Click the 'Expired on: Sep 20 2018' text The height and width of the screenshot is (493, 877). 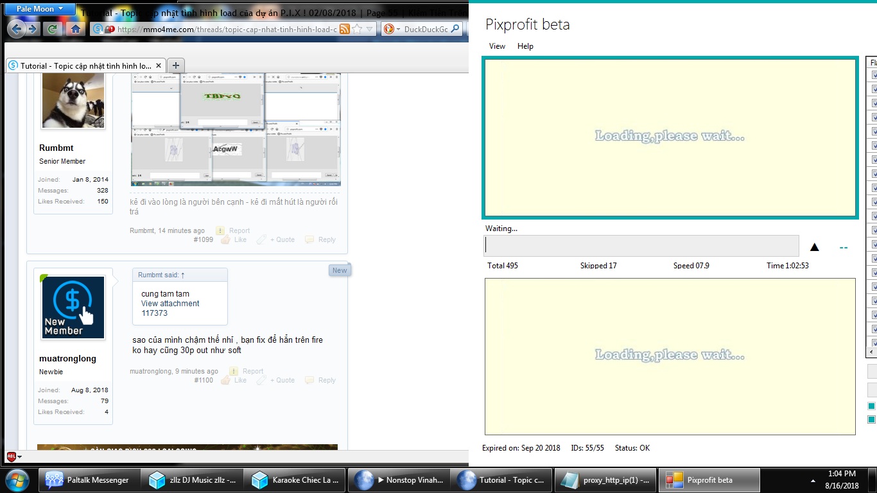tap(521, 448)
